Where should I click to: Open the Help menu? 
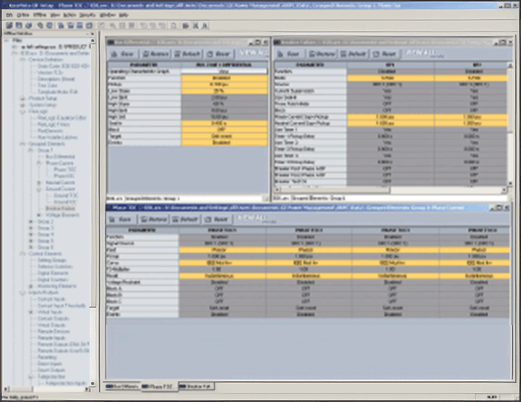click(x=123, y=15)
